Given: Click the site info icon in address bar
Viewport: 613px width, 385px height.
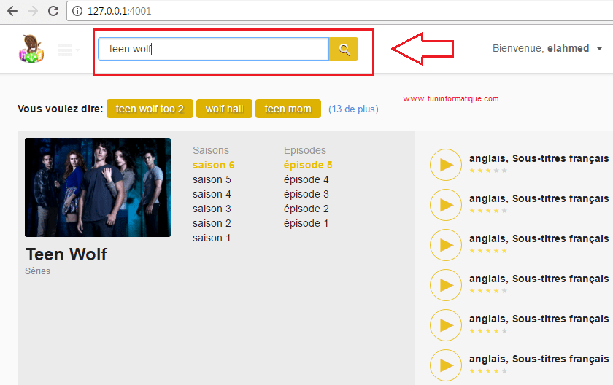Looking at the screenshot, I should coord(78,12).
